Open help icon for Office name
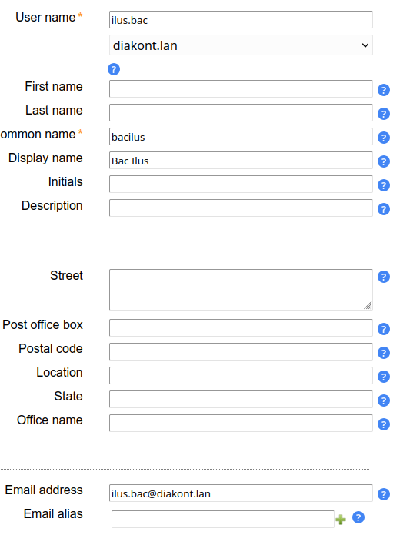403x535 pixels. coord(384,424)
